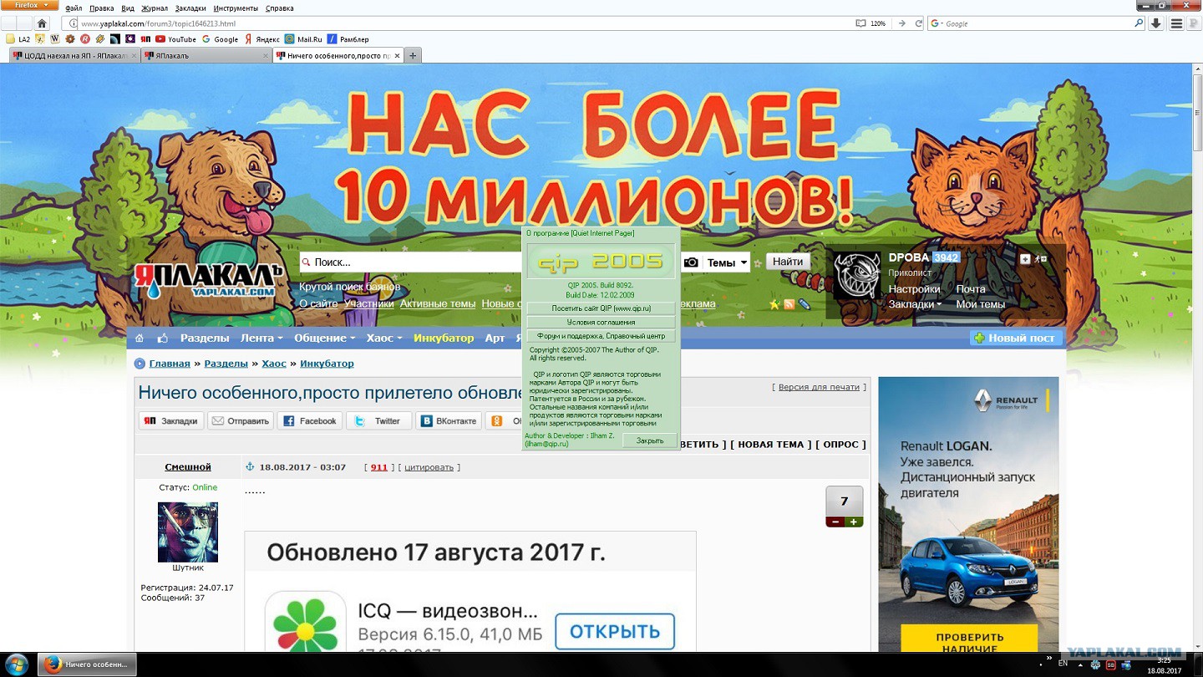Screen dimensions: 1203x677
Task: Open Версия для печати link
Action: pos(819,387)
